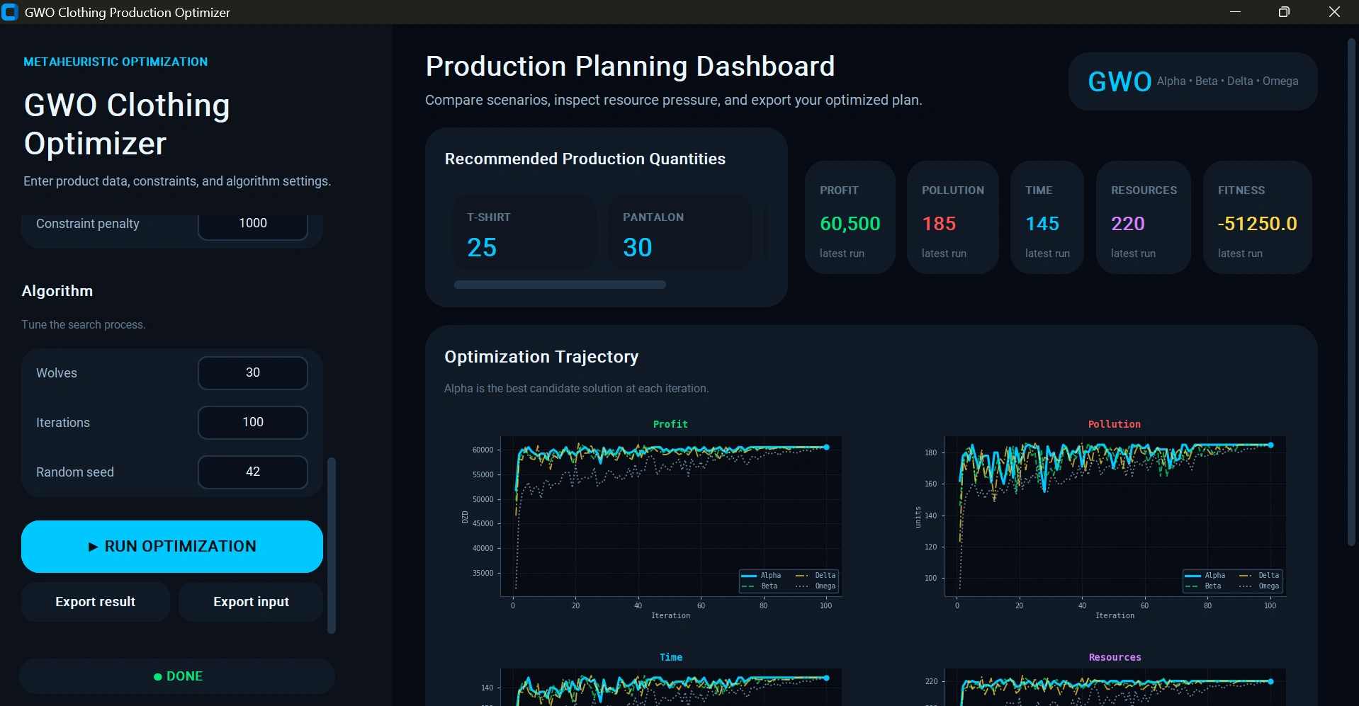Click the Export input button
This screenshot has width=1359, height=706.
251,602
